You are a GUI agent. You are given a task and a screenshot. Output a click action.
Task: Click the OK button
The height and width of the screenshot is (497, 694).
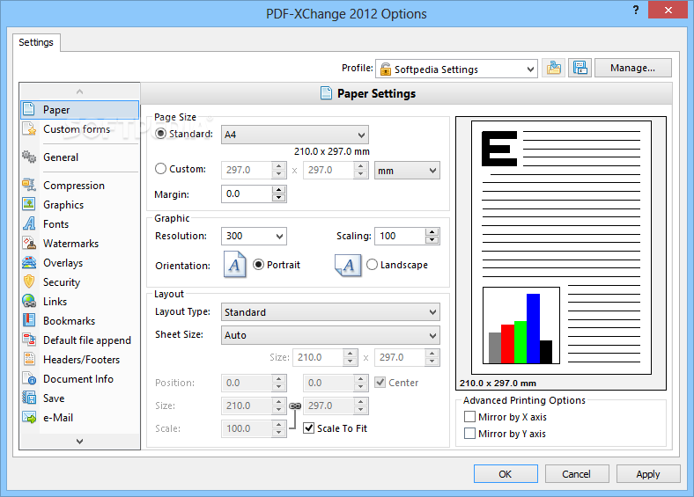click(x=506, y=474)
